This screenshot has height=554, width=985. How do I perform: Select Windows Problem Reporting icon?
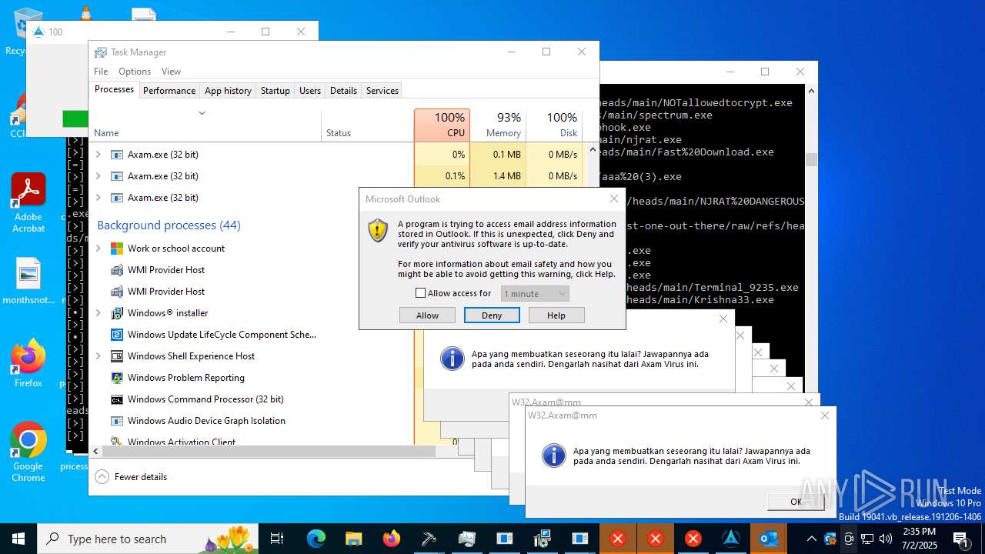coord(117,378)
